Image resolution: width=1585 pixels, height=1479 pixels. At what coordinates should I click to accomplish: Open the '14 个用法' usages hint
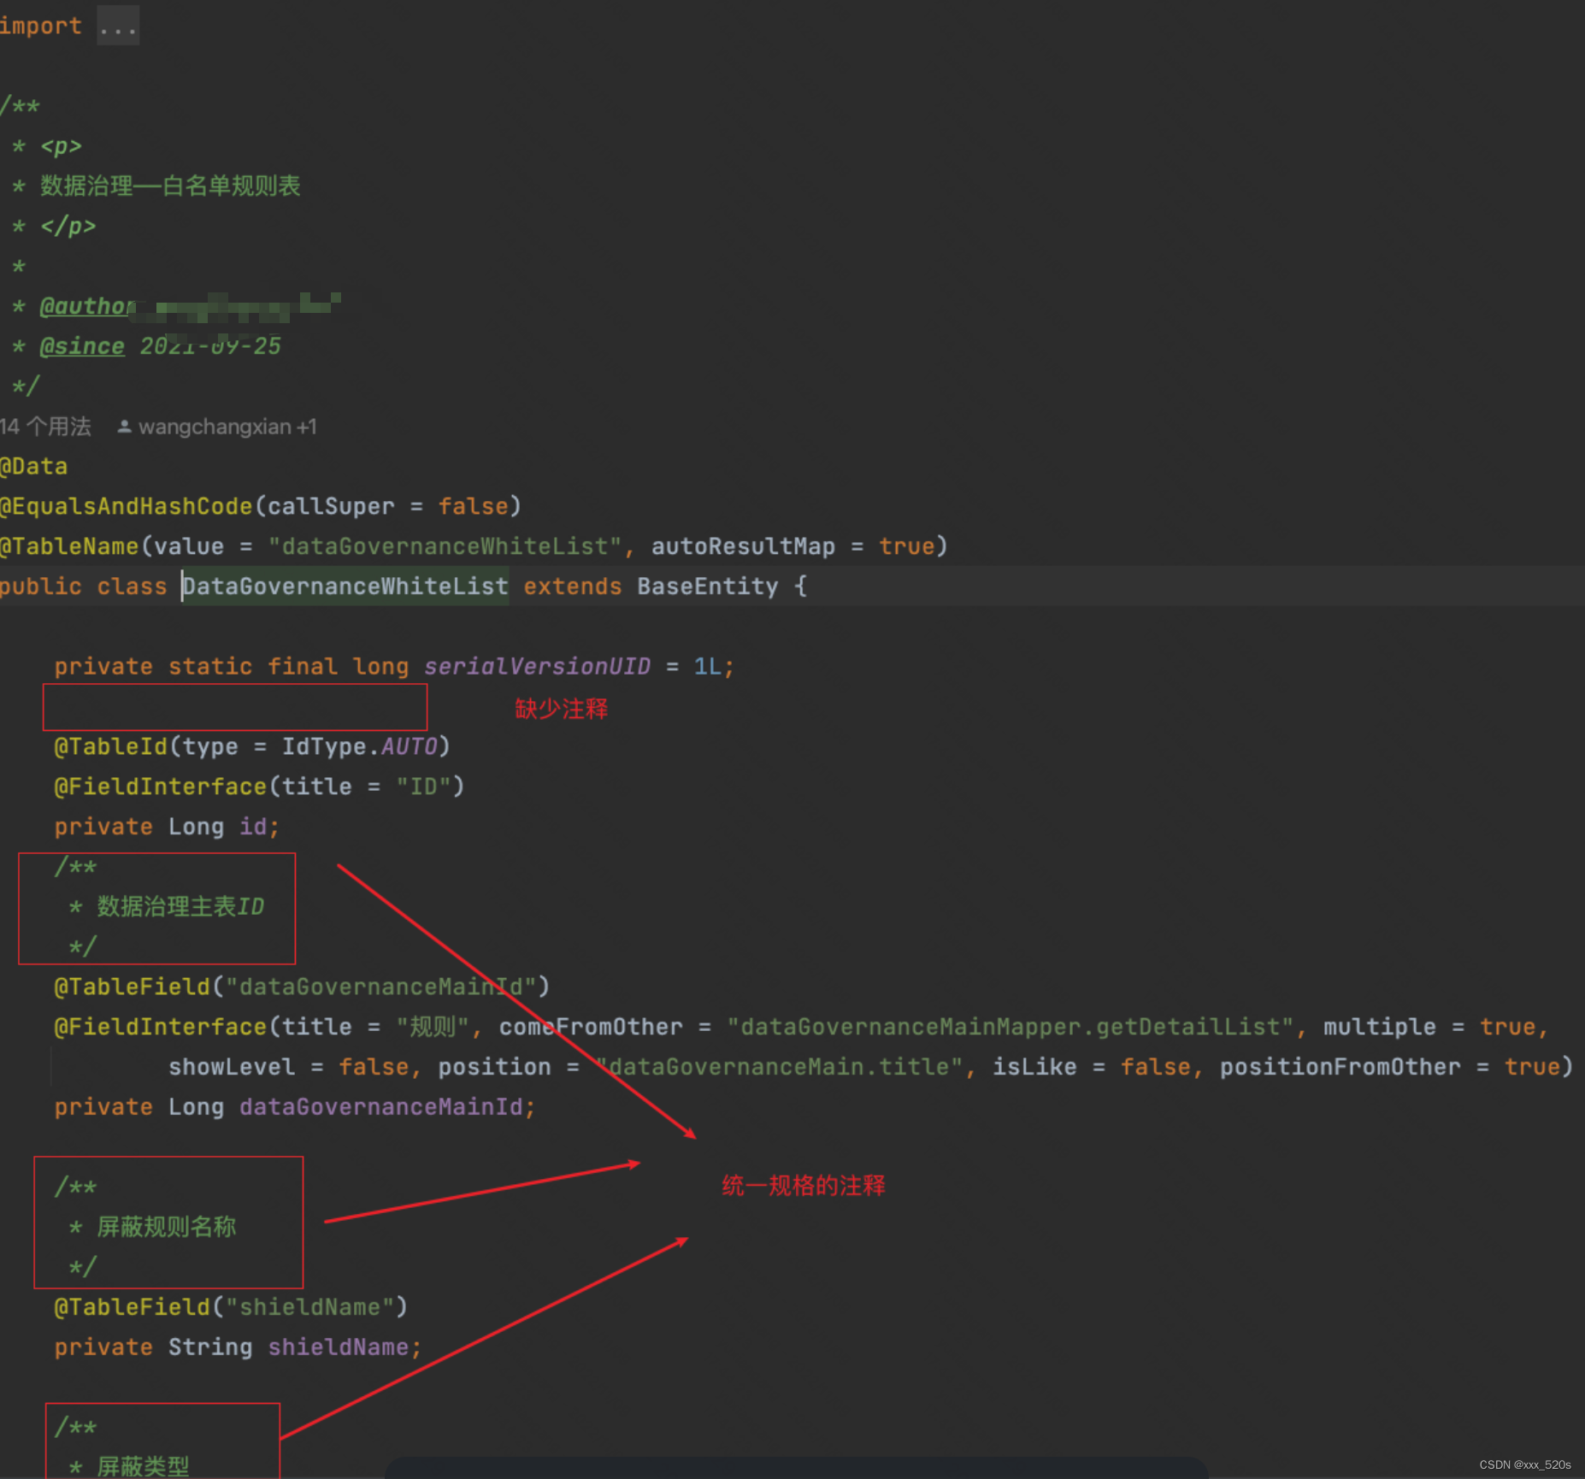[46, 427]
